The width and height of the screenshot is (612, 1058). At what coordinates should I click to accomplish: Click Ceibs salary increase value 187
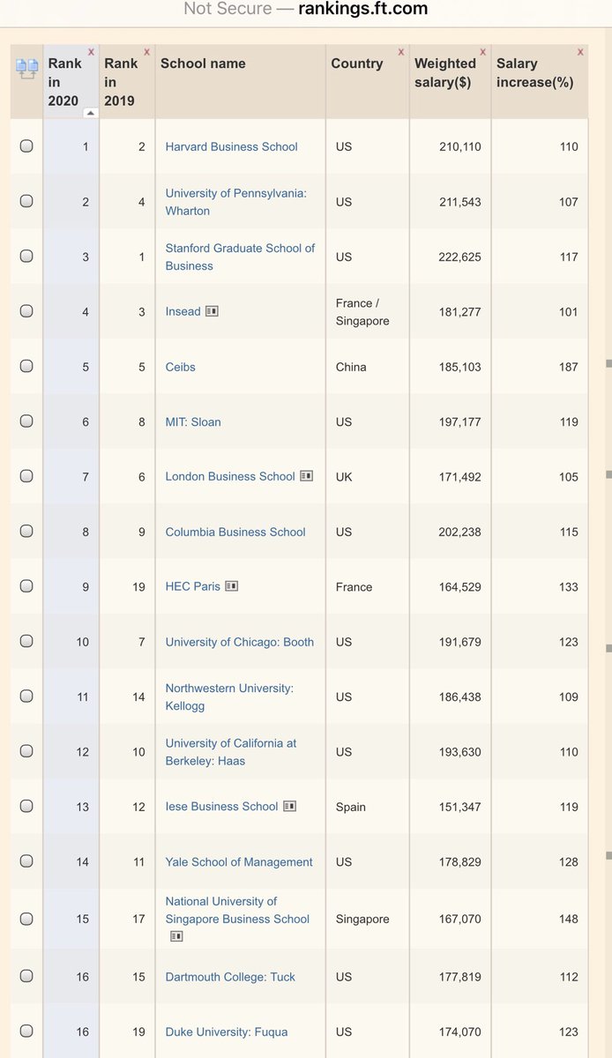pyautogui.click(x=569, y=367)
